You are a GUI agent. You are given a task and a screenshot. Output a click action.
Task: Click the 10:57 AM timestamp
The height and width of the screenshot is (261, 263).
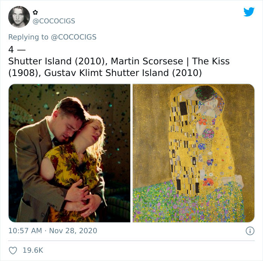tap(25, 231)
